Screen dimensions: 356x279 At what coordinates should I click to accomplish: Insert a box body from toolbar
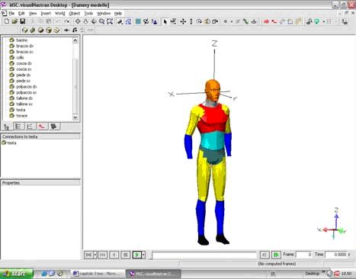(49, 30)
